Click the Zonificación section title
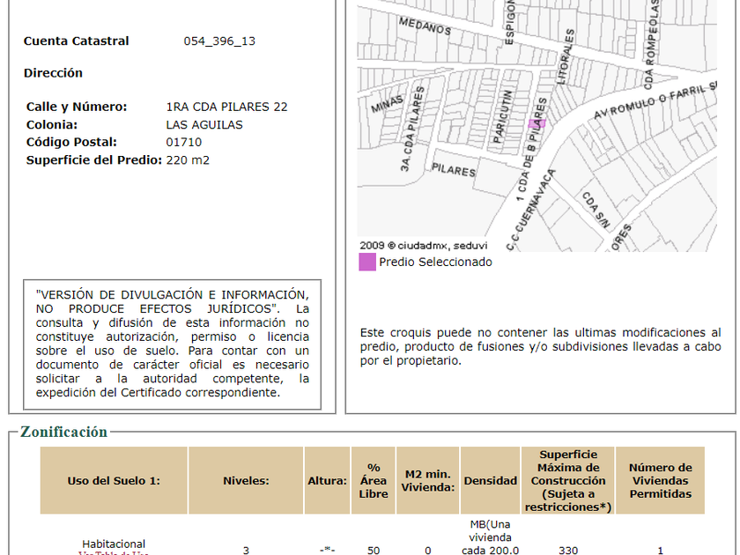The image size is (740, 555). coord(63,432)
